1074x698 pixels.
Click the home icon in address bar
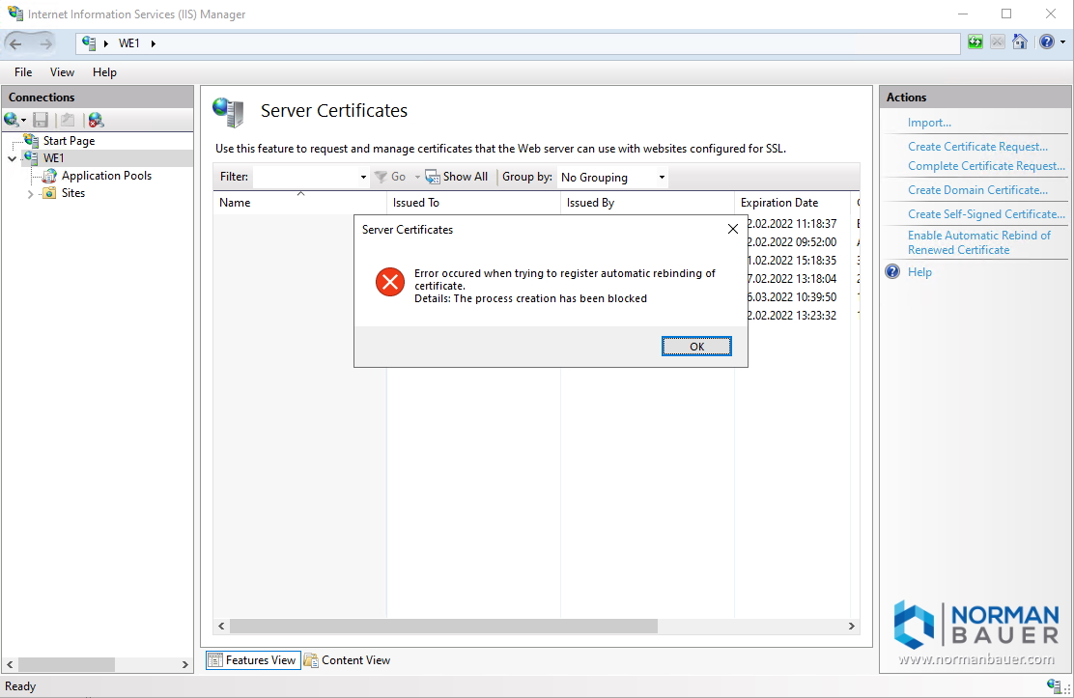[x=1020, y=42]
